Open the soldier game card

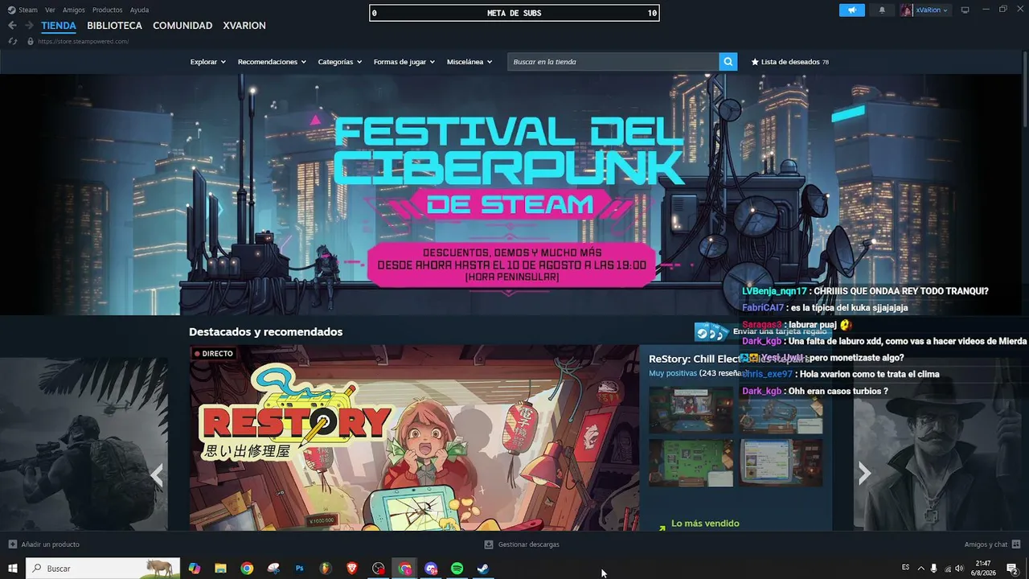tap(84, 445)
